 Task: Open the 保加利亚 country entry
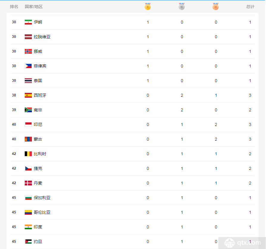[42, 198]
